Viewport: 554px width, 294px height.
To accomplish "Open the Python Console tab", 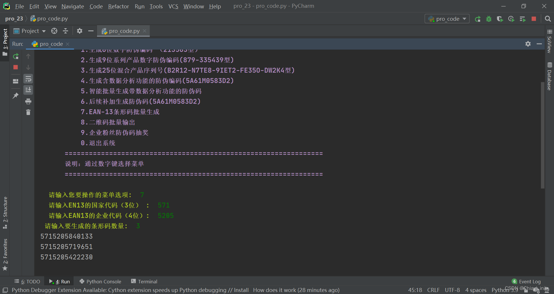I will [100, 282].
